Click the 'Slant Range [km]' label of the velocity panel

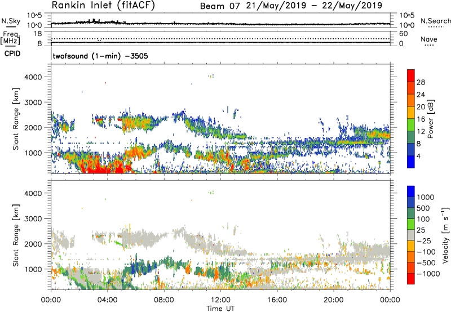[x=16, y=235]
